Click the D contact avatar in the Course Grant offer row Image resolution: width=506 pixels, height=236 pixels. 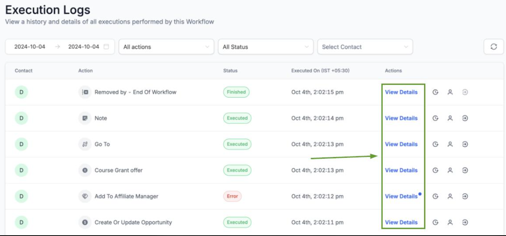click(22, 170)
